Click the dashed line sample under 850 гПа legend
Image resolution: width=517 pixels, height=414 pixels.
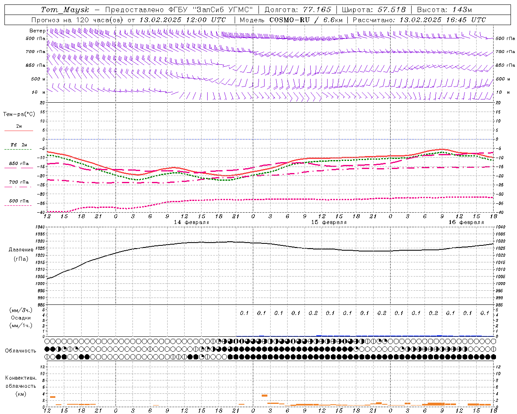click(x=18, y=168)
